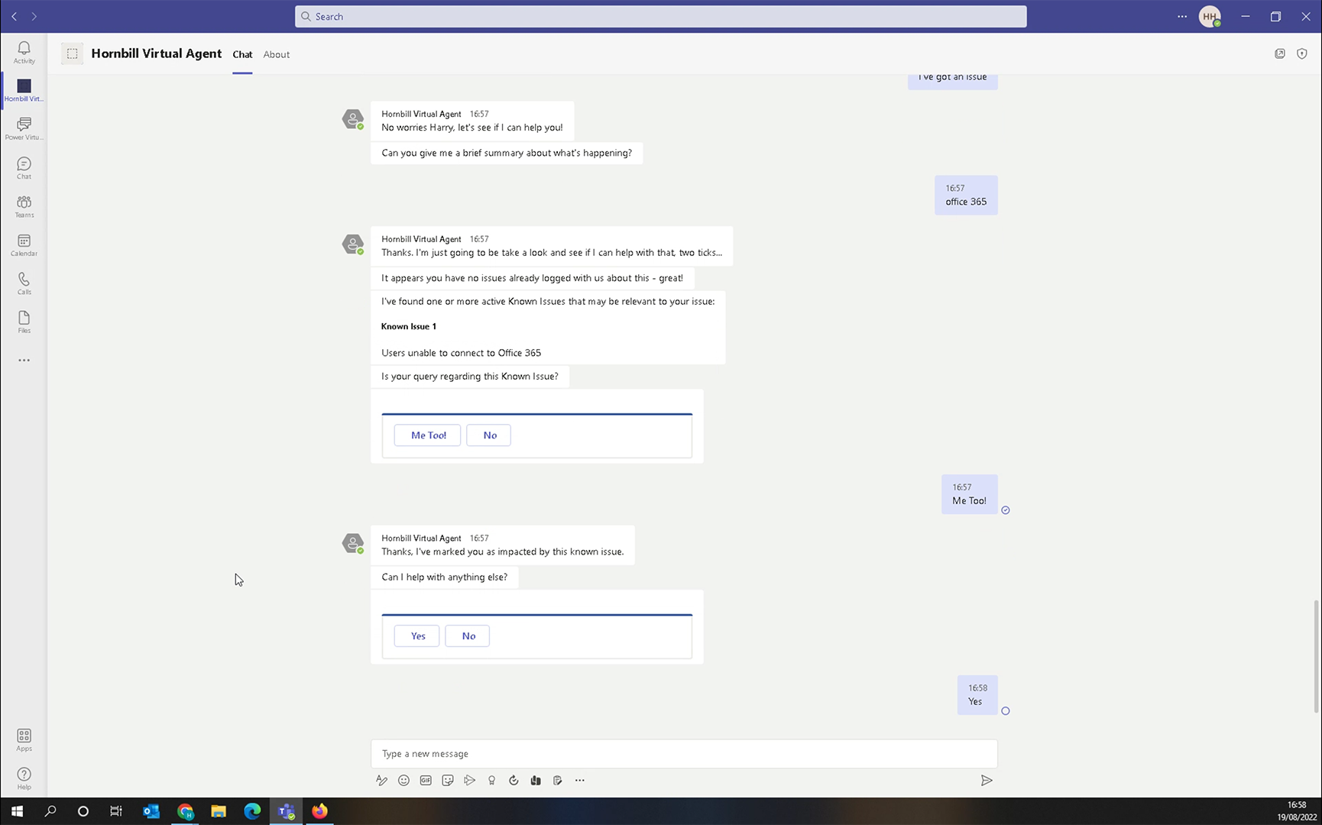Open the message Format options
The height and width of the screenshot is (825, 1322).
click(381, 780)
